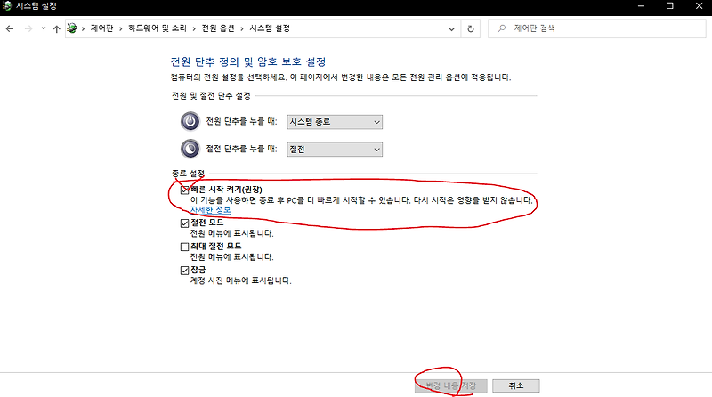The width and height of the screenshot is (712, 397).
Task: Click the 종료 설정 section label
Action: tap(188, 174)
